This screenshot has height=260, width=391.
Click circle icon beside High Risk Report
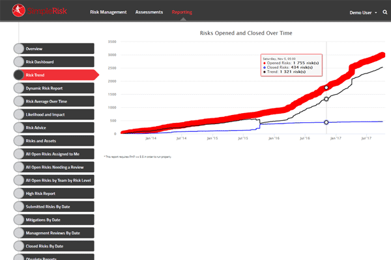pyautogui.click(x=19, y=194)
